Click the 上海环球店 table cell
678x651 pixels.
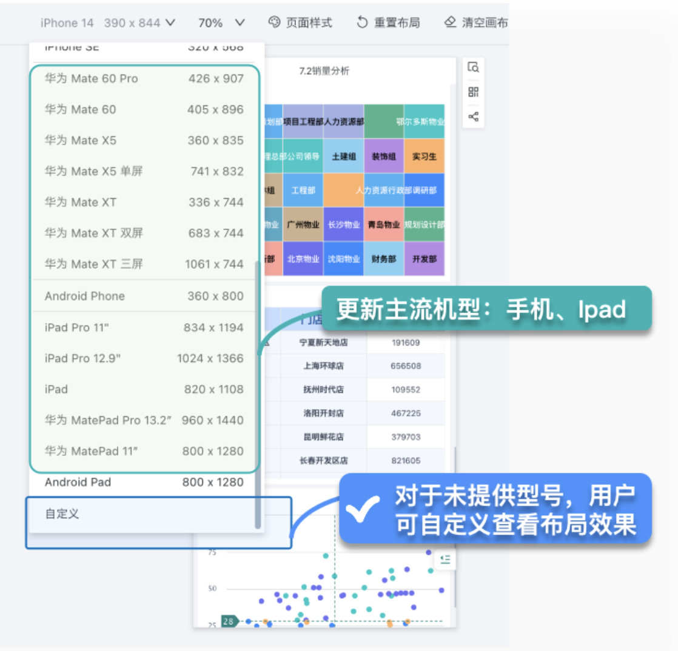coord(323,366)
